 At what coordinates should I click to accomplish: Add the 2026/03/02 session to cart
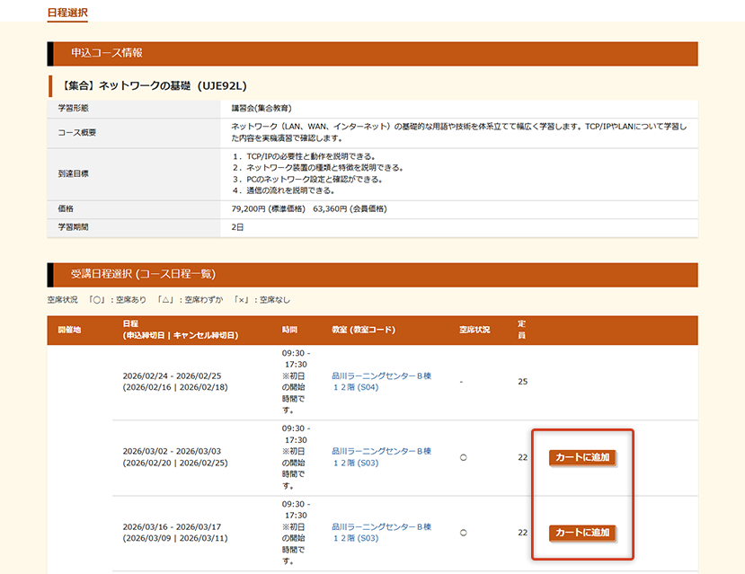tap(582, 457)
